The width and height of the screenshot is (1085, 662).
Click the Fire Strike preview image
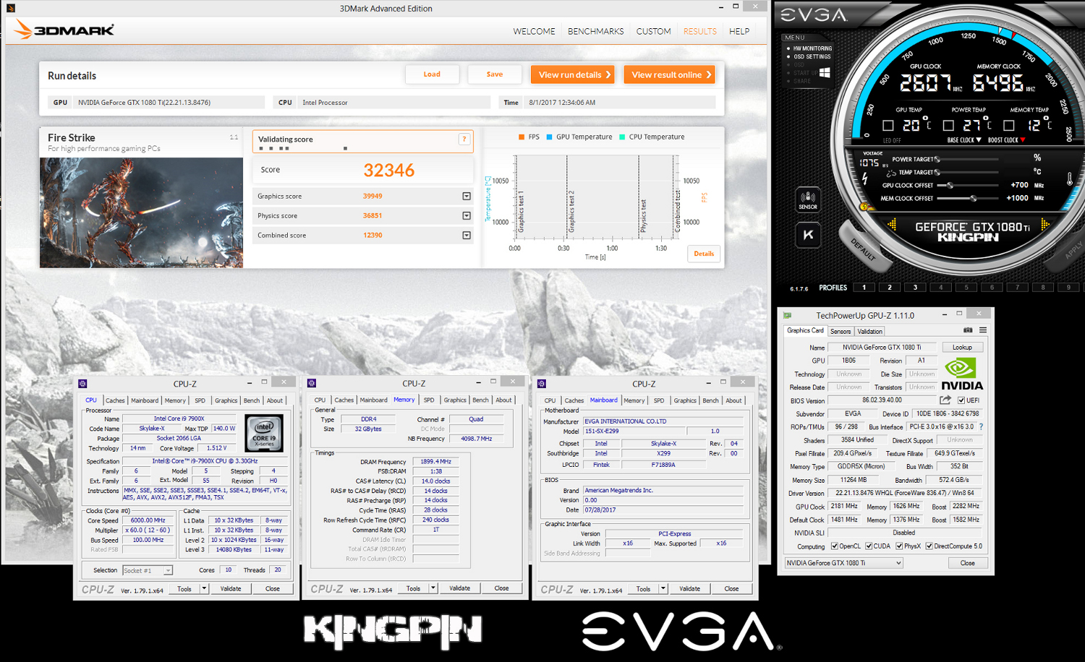point(141,212)
